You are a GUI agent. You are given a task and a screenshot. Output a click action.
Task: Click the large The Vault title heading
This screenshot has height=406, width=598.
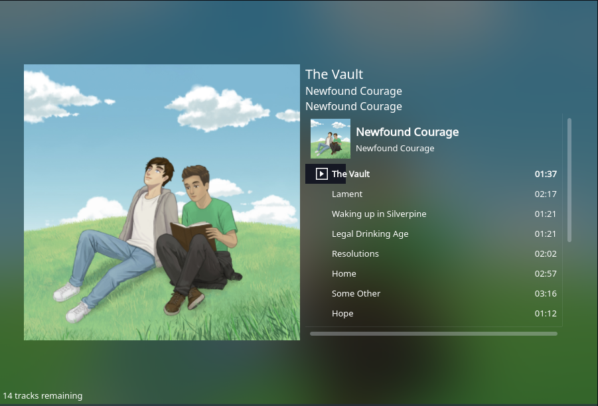334,74
